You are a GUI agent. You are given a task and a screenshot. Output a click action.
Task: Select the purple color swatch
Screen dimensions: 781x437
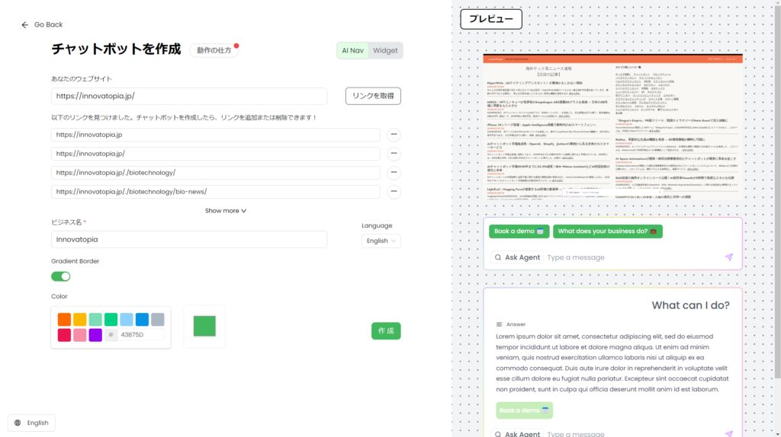tap(95, 334)
